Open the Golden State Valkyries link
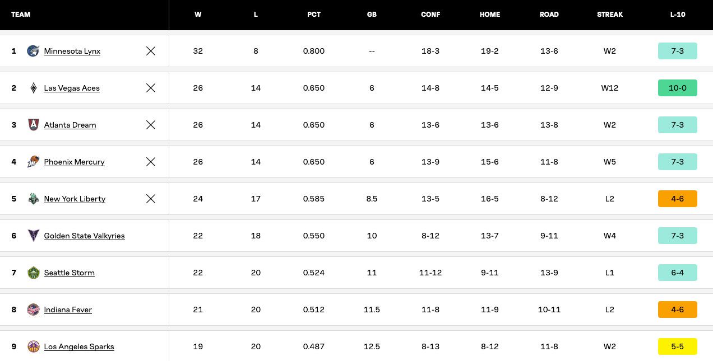The width and height of the screenshot is (713, 361). pos(84,236)
